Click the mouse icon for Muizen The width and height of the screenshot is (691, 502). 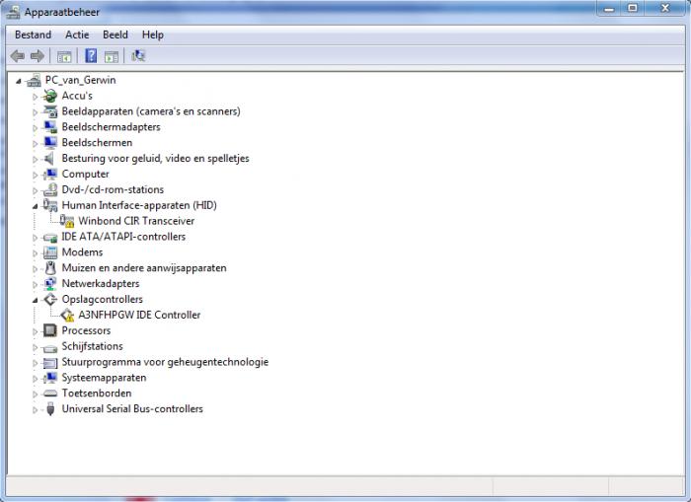click(50, 267)
